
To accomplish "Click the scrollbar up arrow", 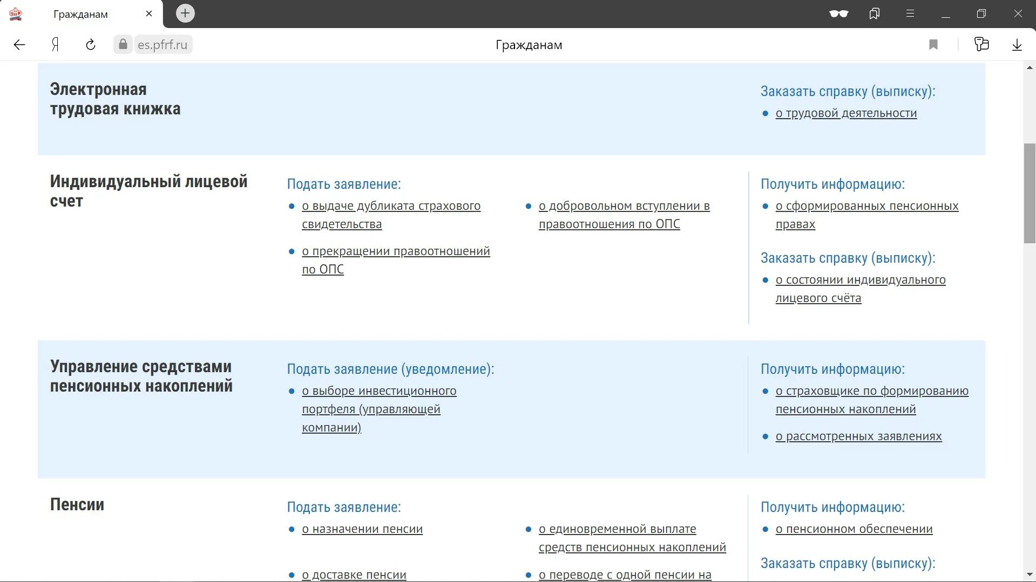I will point(1030,67).
